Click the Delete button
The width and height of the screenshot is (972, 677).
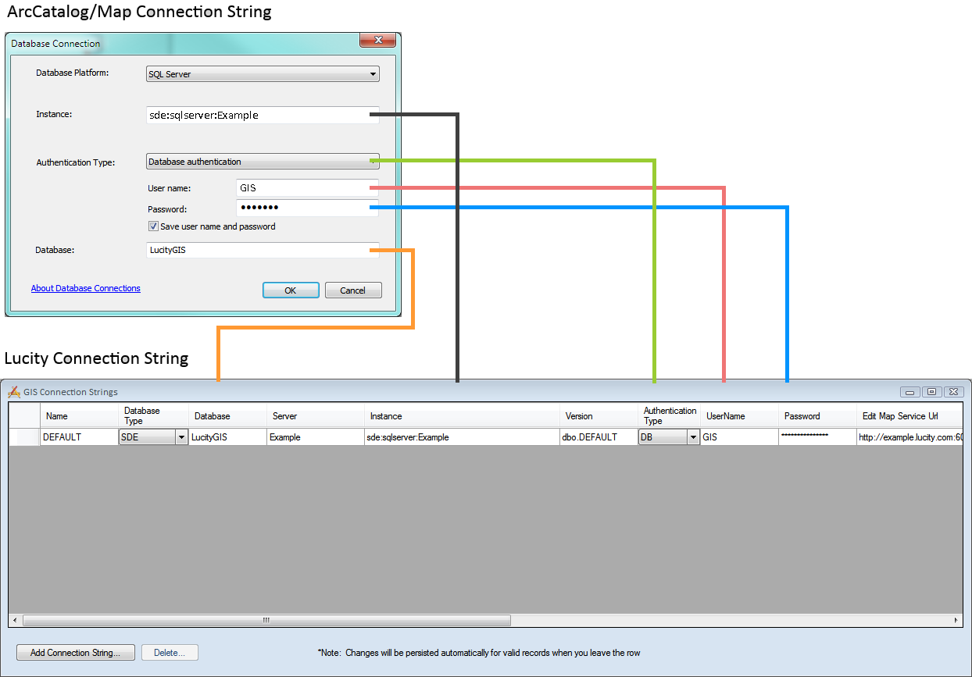pos(170,653)
